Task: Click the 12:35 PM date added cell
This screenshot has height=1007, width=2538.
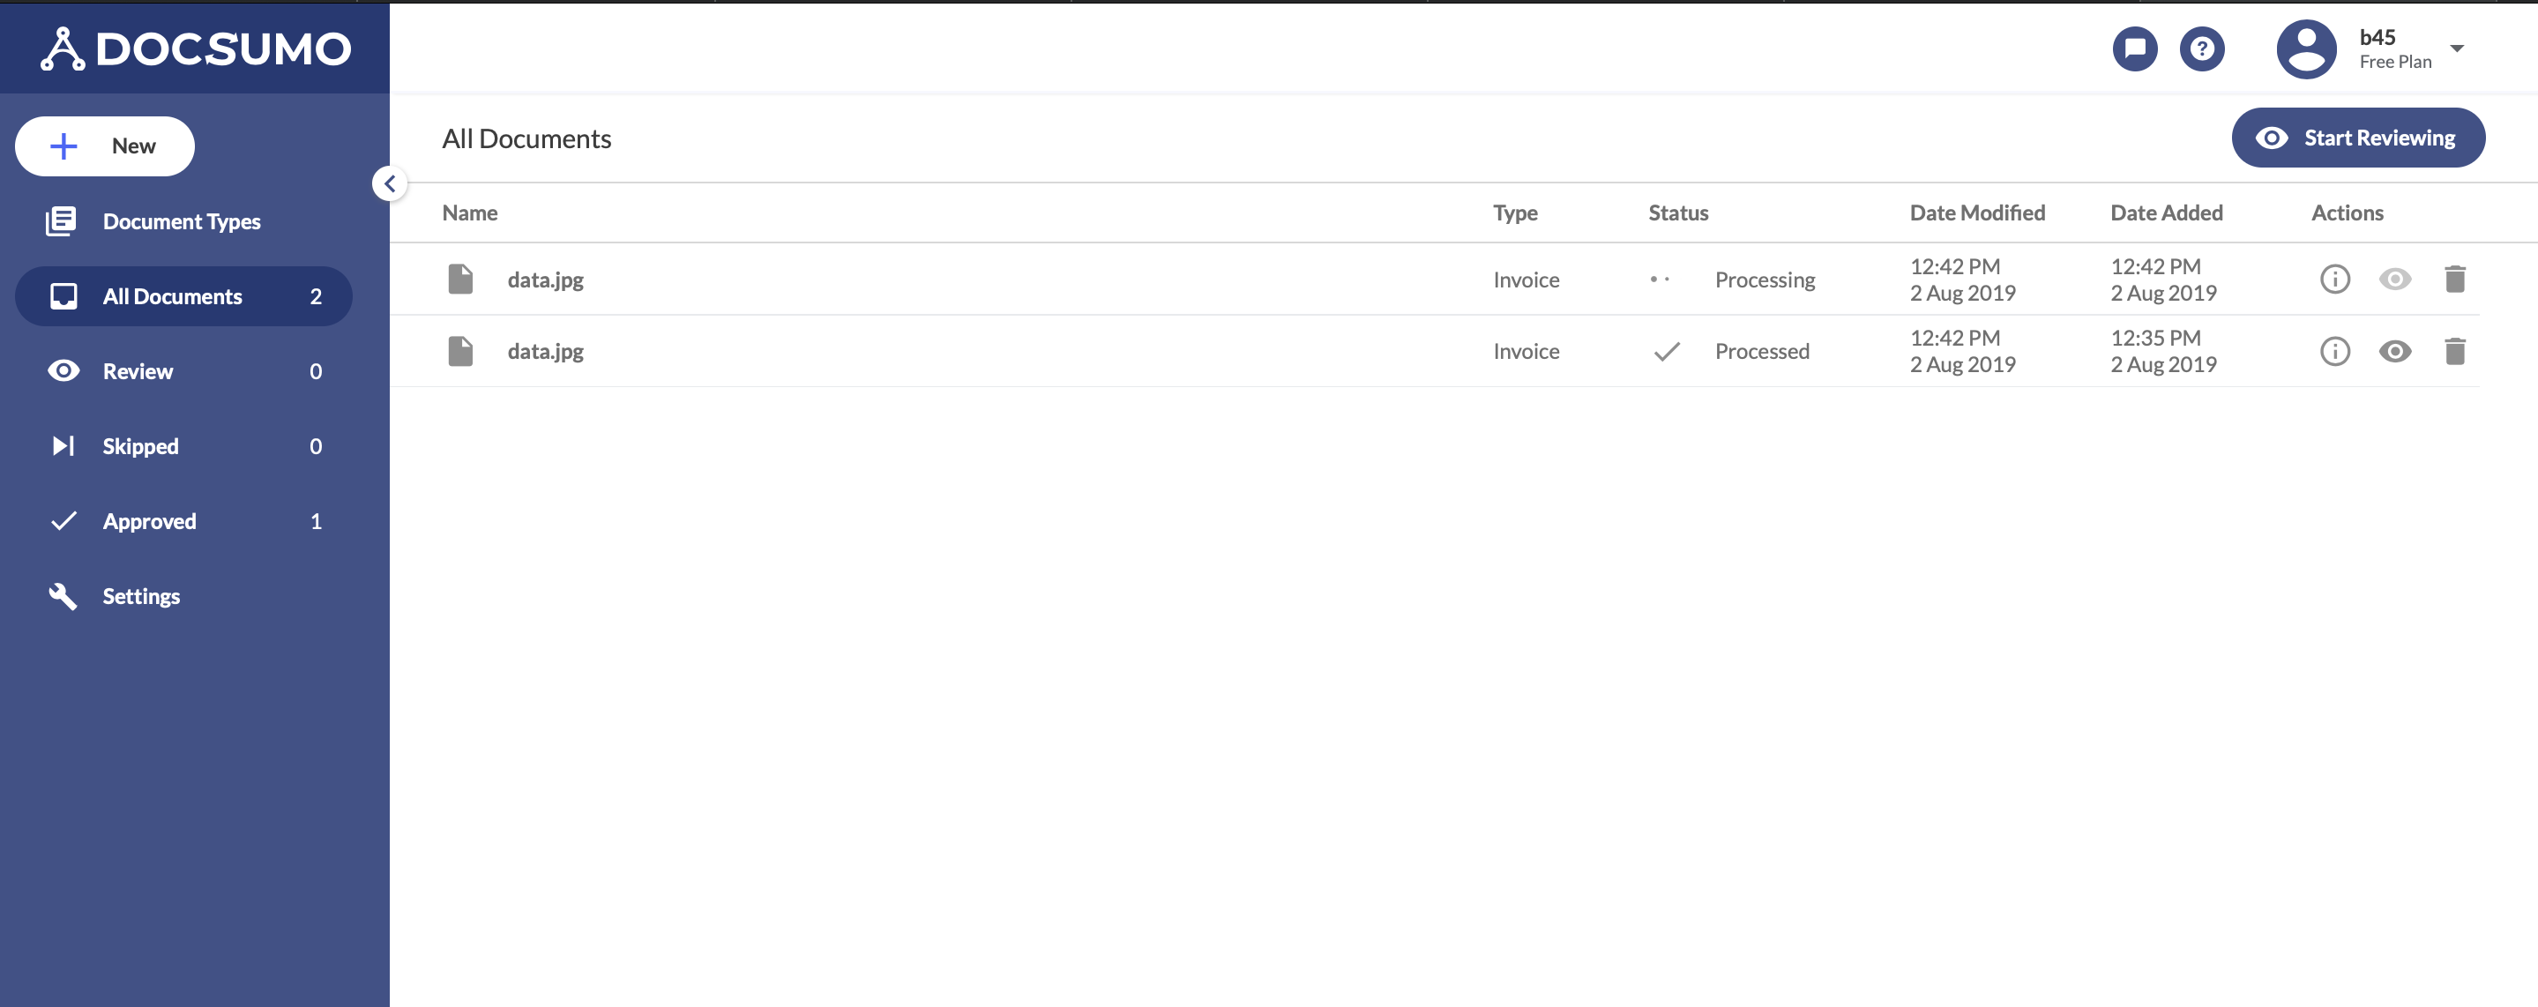Action: point(2162,351)
